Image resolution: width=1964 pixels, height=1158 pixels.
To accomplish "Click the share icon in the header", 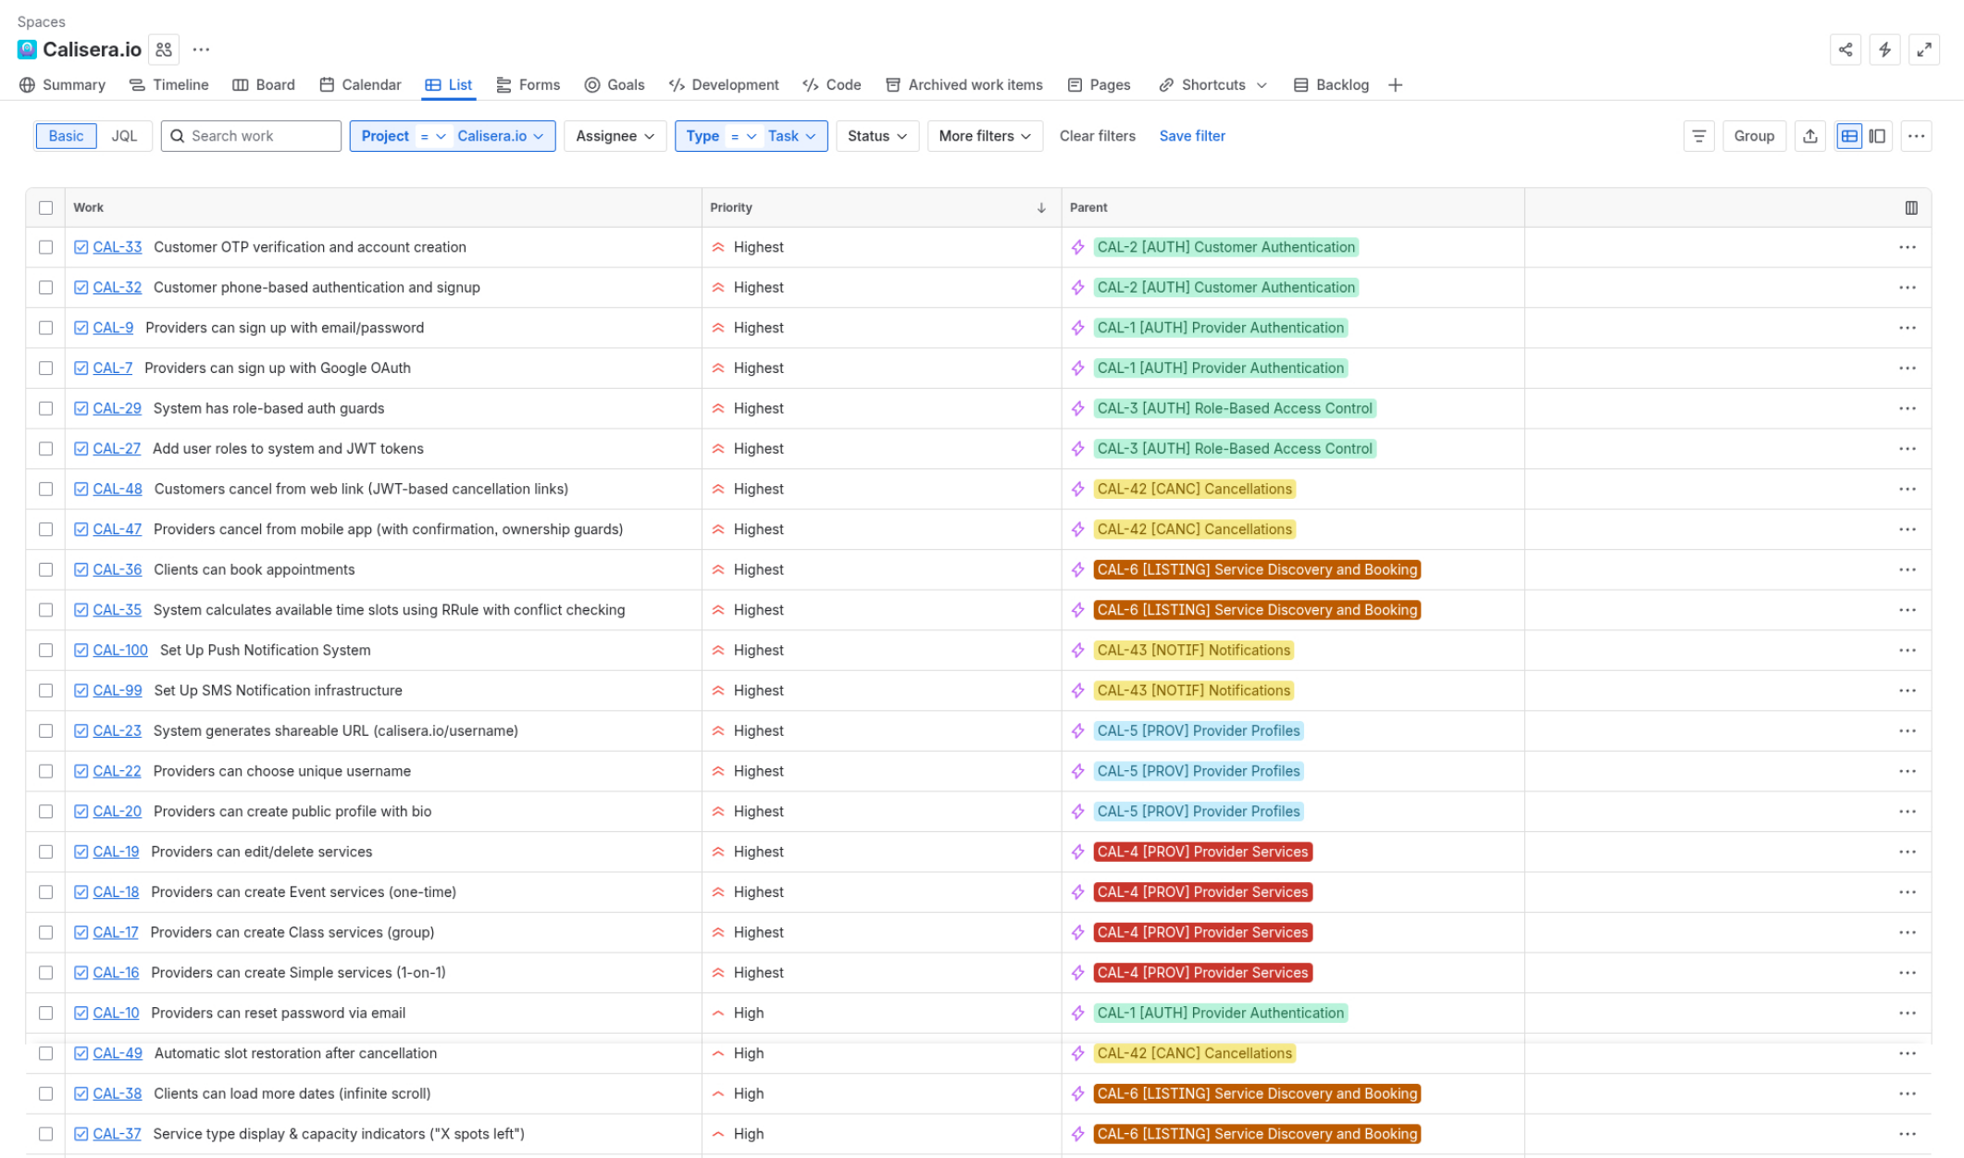I will click(x=1845, y=50).
